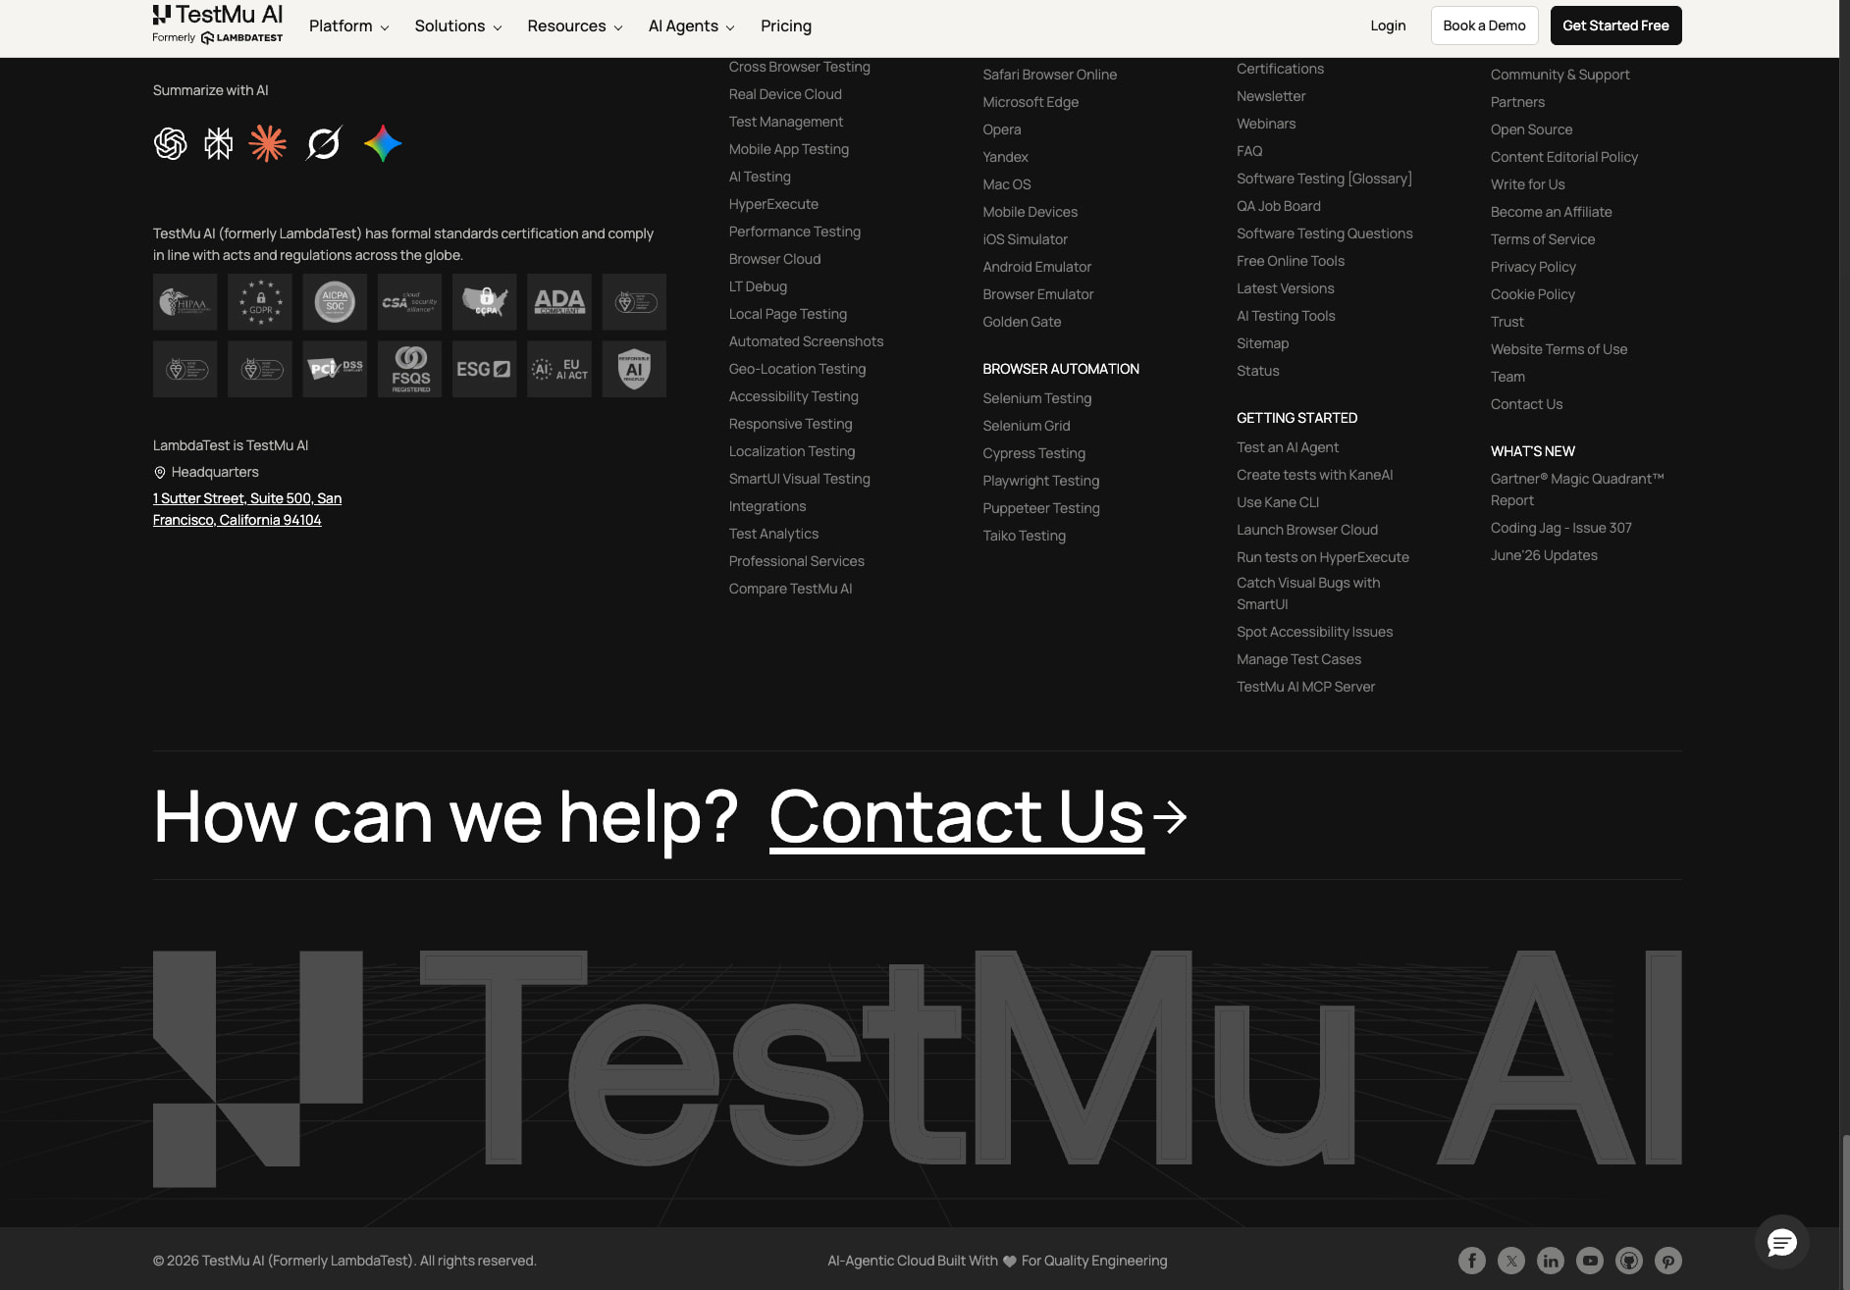Open Taiko Testing link

pos(1024,536)
